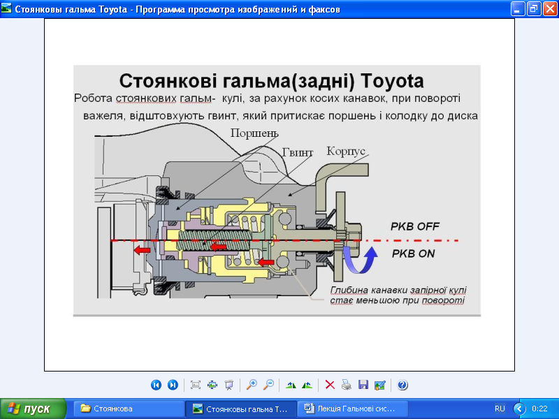Select the Best Fit view icon
559x419 pixels.
(x=196, y=385)
